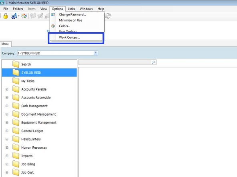The width and height of the screenshot is (237, 177).
Task: Select Work Centers menu entry
Action: pyautogui.click(x=69, y=37)
